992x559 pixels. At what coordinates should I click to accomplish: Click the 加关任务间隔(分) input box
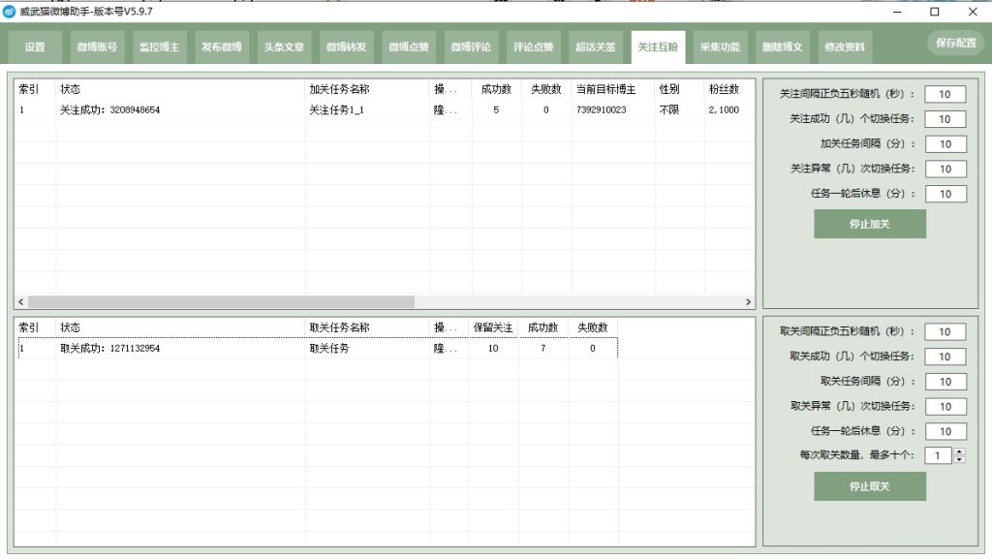click(945, 144)
